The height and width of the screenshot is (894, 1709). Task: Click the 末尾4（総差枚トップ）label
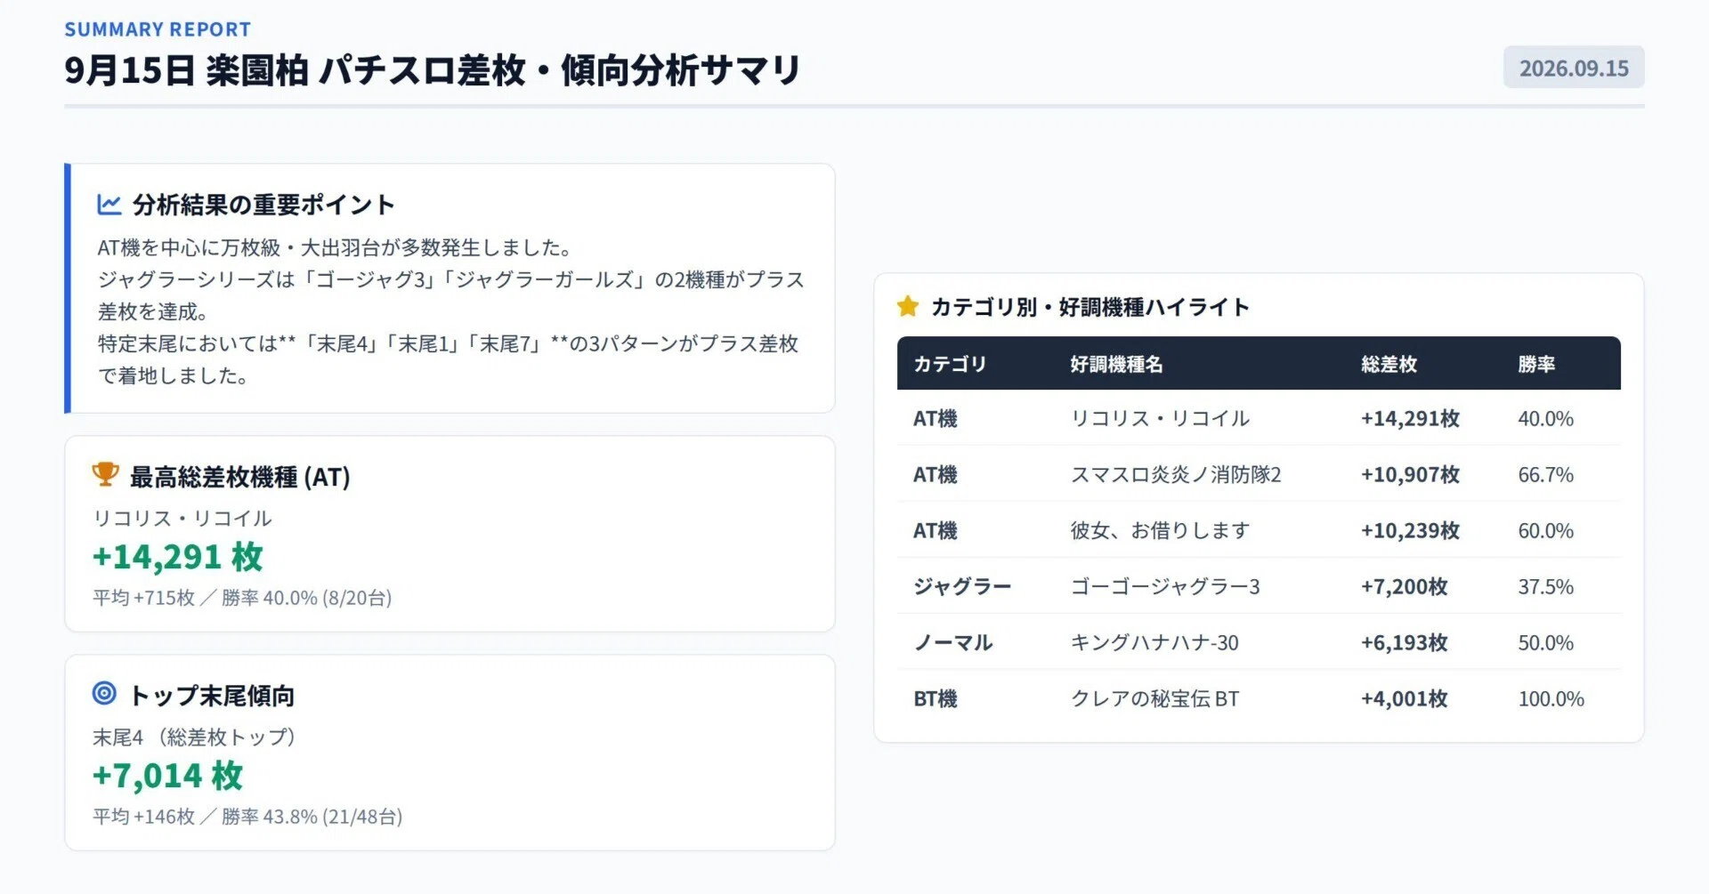point(194,737)
